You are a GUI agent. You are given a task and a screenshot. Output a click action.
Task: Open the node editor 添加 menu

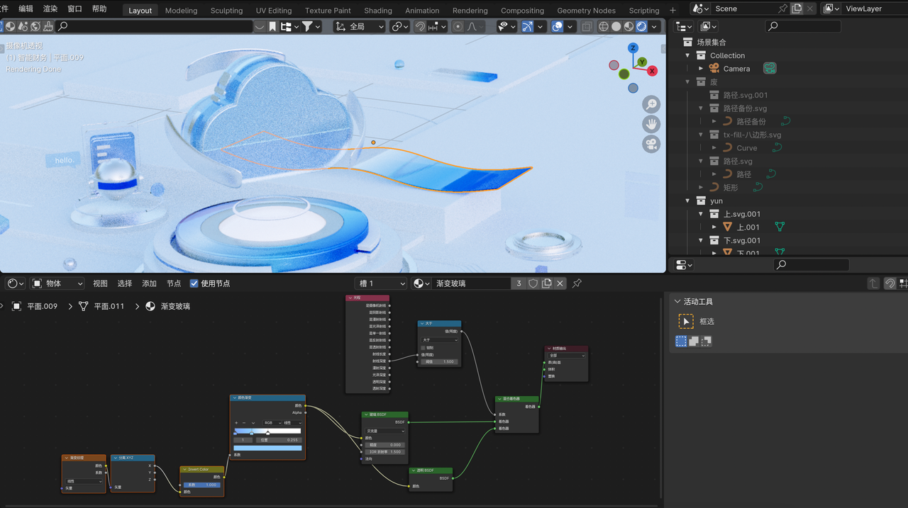tap(149, 283)
